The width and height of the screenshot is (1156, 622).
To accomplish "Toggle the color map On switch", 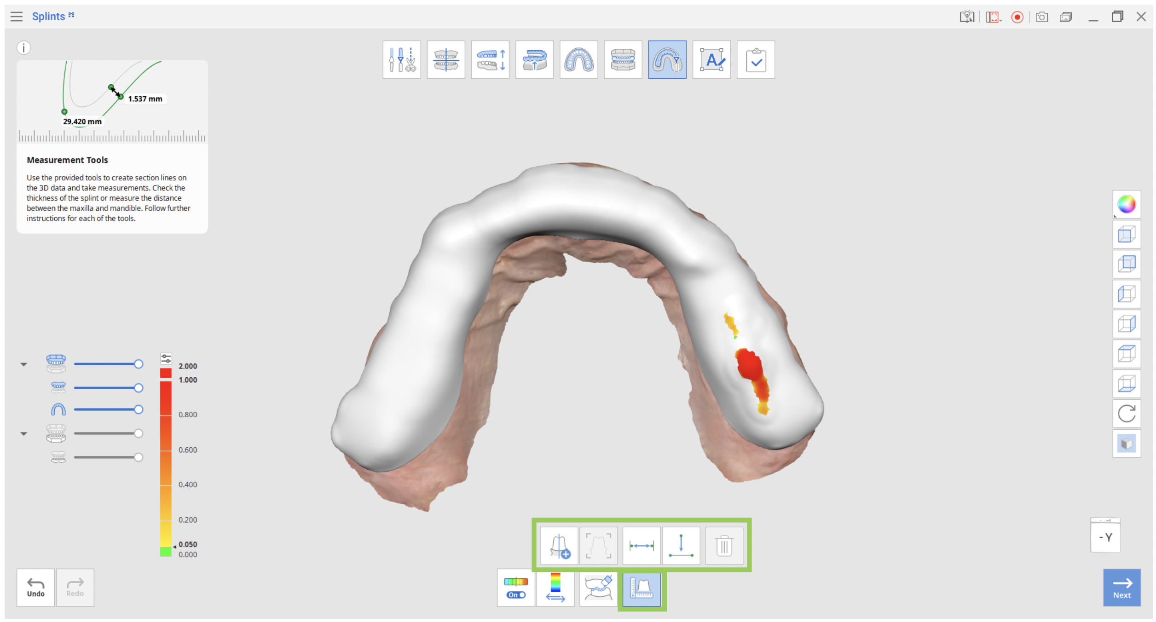I will pyautogui.click(x=515, y=588).
